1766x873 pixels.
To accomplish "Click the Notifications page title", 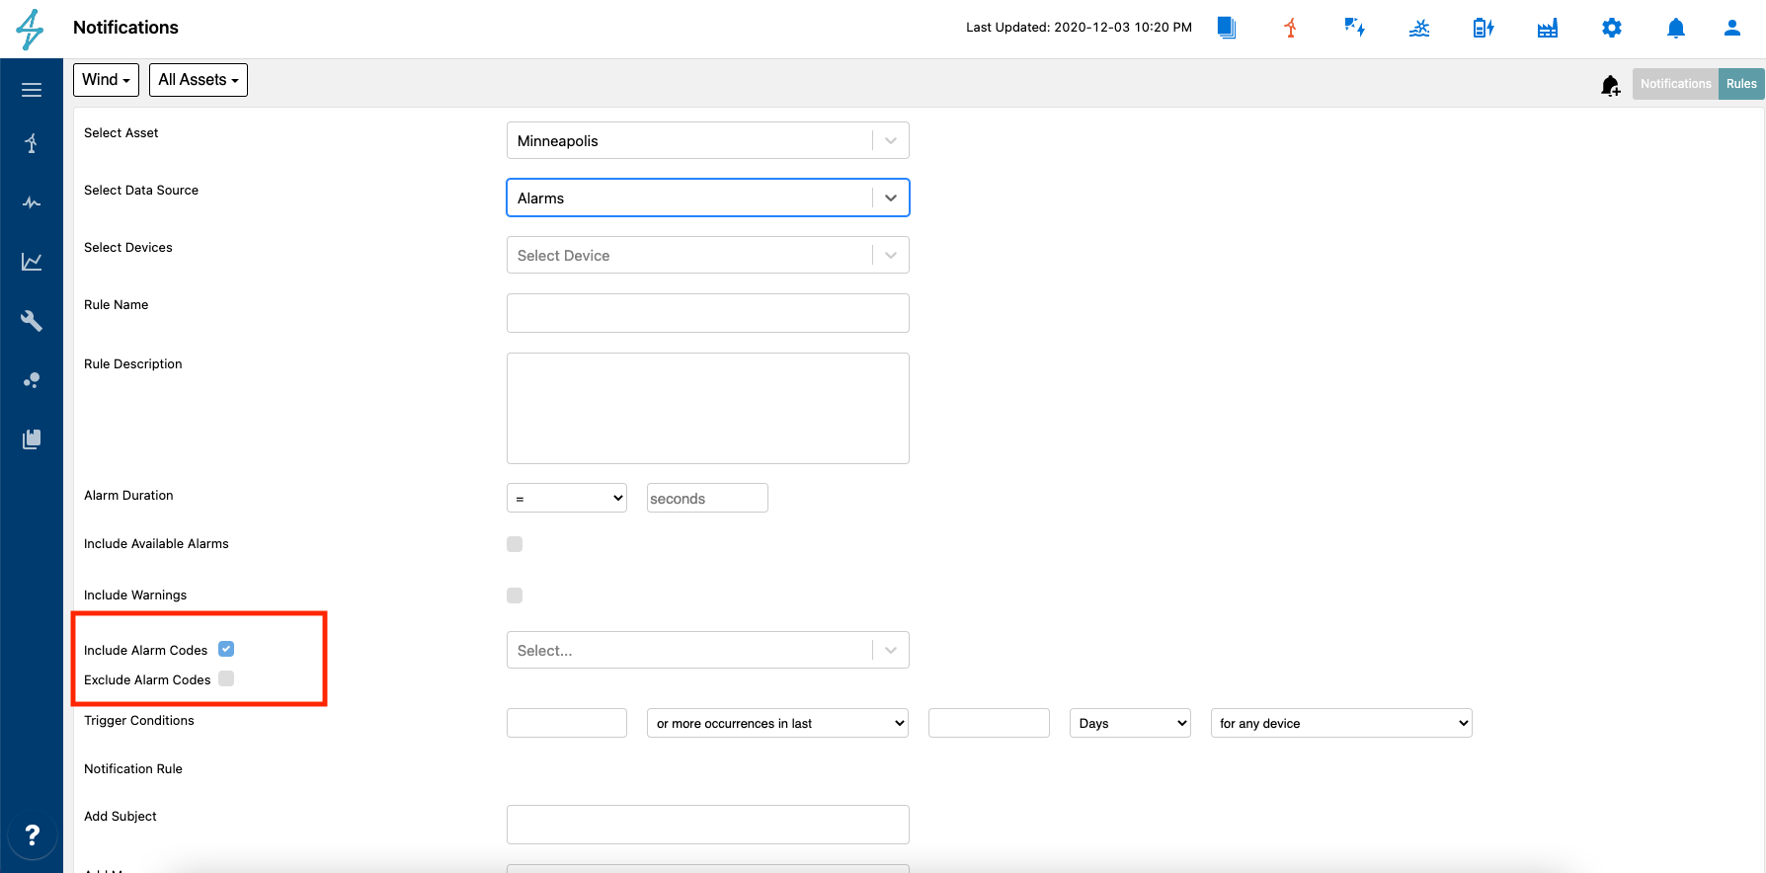I will (x=125, y=28).
